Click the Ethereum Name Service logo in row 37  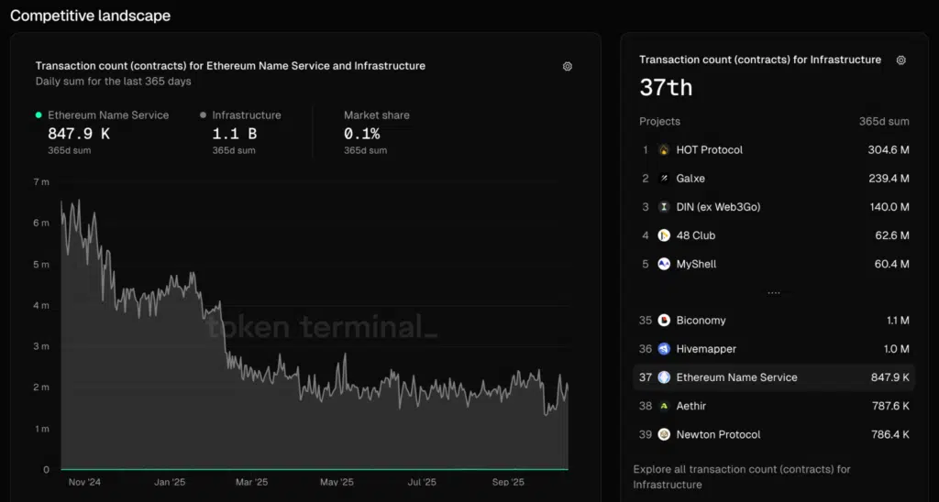click(664, 377)
